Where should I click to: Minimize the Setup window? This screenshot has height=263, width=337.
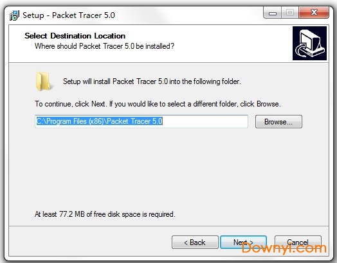click(x=273, y=13)
